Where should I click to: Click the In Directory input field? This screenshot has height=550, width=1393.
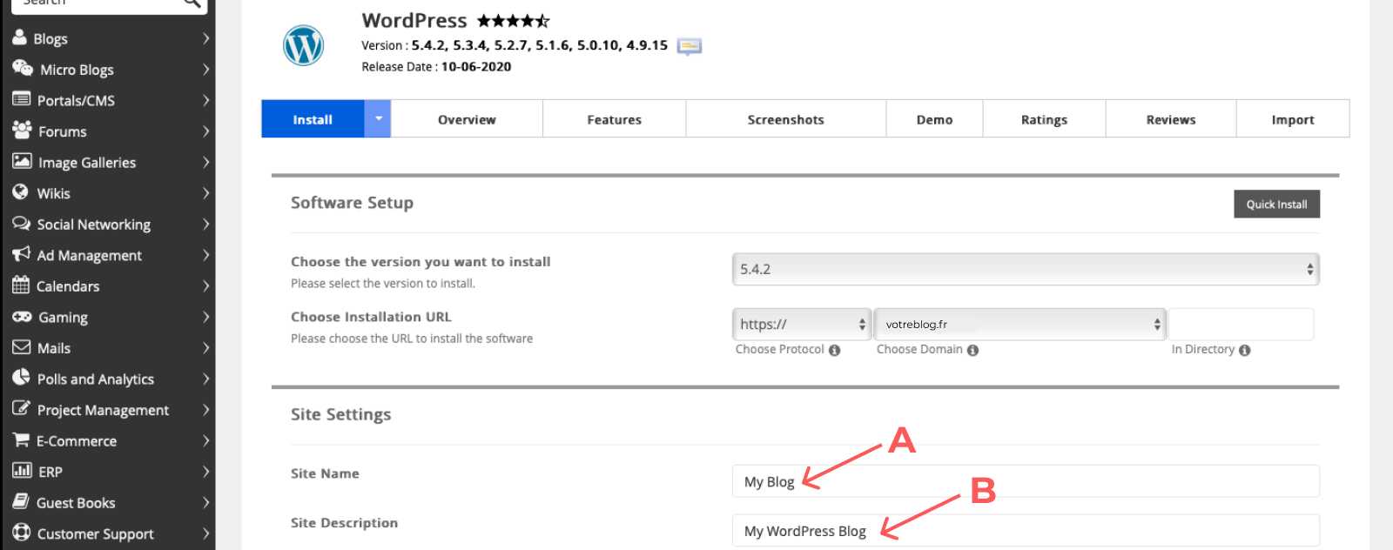(1241, 324)
